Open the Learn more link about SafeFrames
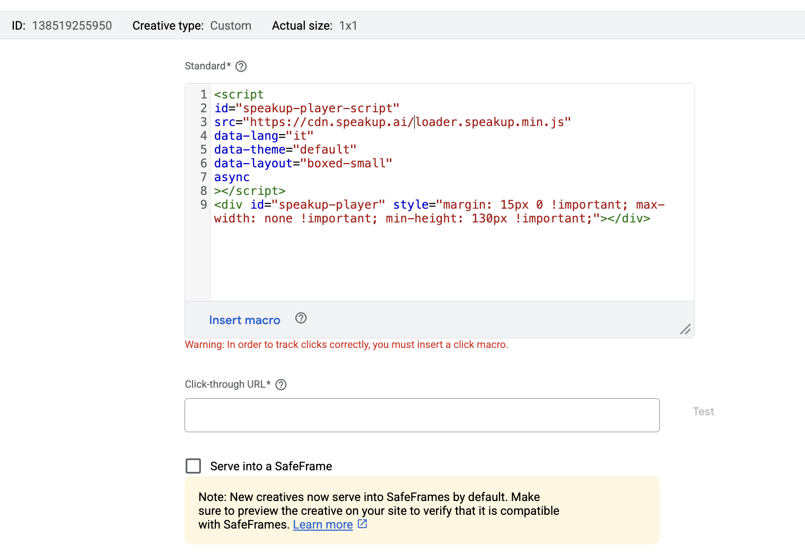The image size is (805, 554). tap(322, 524)
